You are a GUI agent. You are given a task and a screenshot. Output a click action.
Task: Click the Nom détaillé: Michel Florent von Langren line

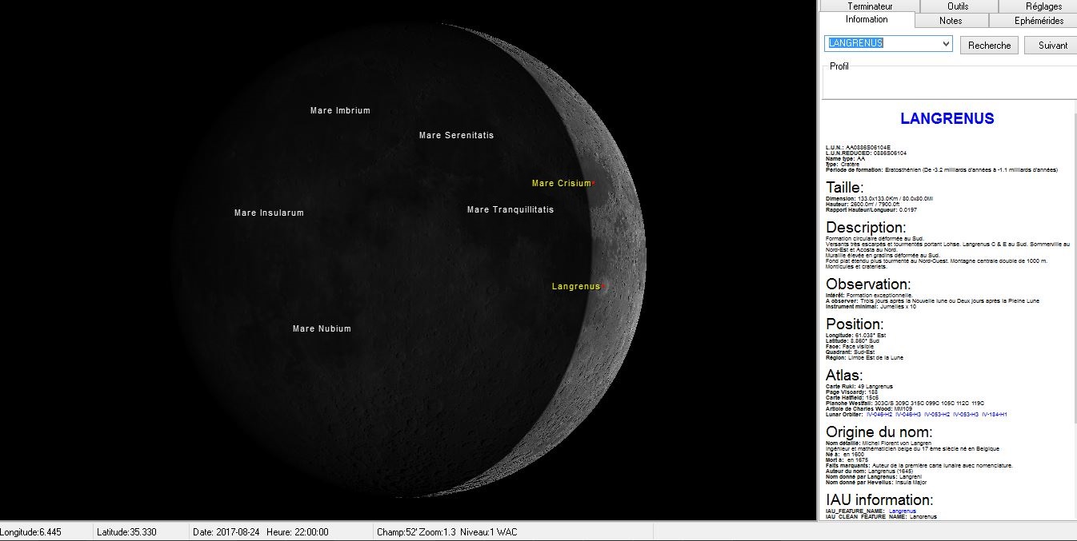[x=879, y=443]
